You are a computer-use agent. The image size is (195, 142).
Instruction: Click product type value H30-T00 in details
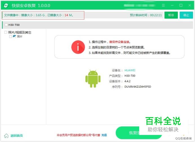tap(130, 76)
